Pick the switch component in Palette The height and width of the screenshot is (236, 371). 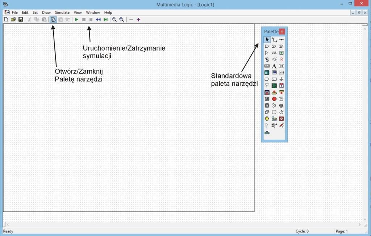[267, 60]
